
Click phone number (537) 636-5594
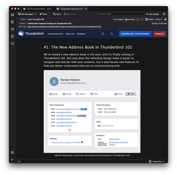[x=110, y=109]
